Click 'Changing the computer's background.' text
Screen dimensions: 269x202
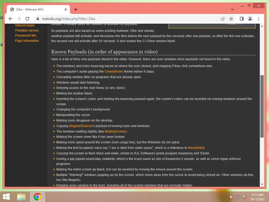pyautogui.click(x=83, y=109)
